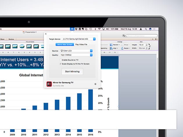Click the Mirror for Samsung TV menu bar icon
Image resolution: width=183 pixels, height=137 pixels.
click(x=72, y=29)
